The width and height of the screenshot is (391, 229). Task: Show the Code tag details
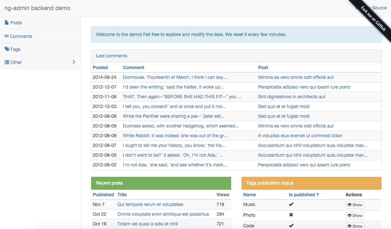coord(355,226)
